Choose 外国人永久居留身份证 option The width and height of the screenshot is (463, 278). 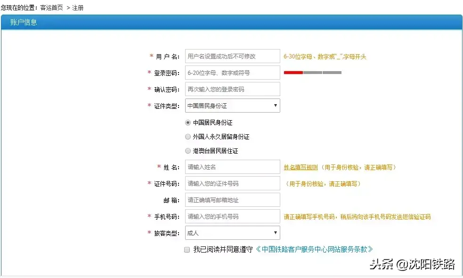coord(188,136)
